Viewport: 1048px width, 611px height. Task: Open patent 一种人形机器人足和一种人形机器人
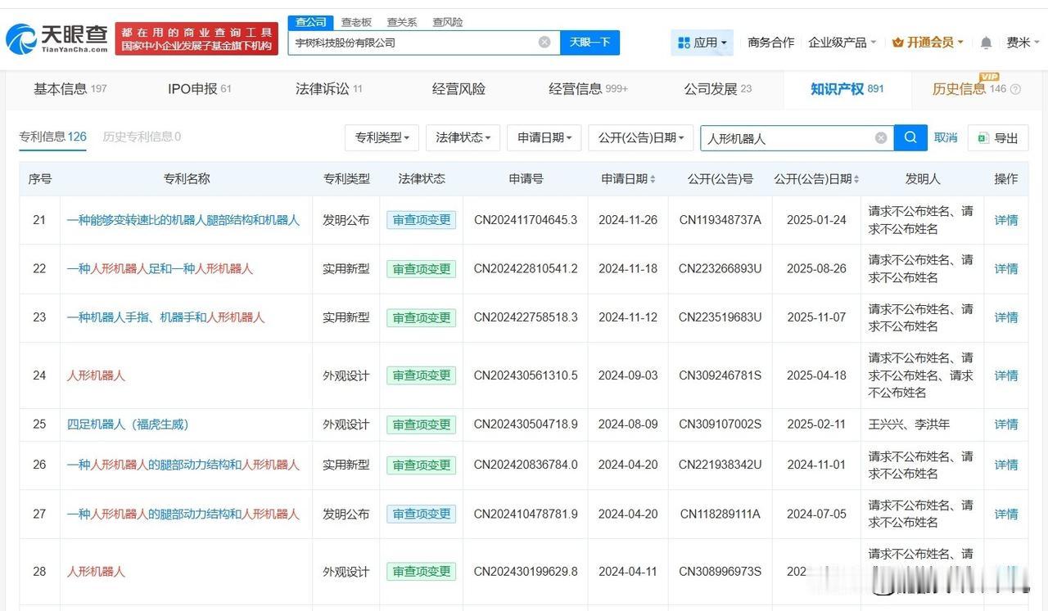coord(160,268)
